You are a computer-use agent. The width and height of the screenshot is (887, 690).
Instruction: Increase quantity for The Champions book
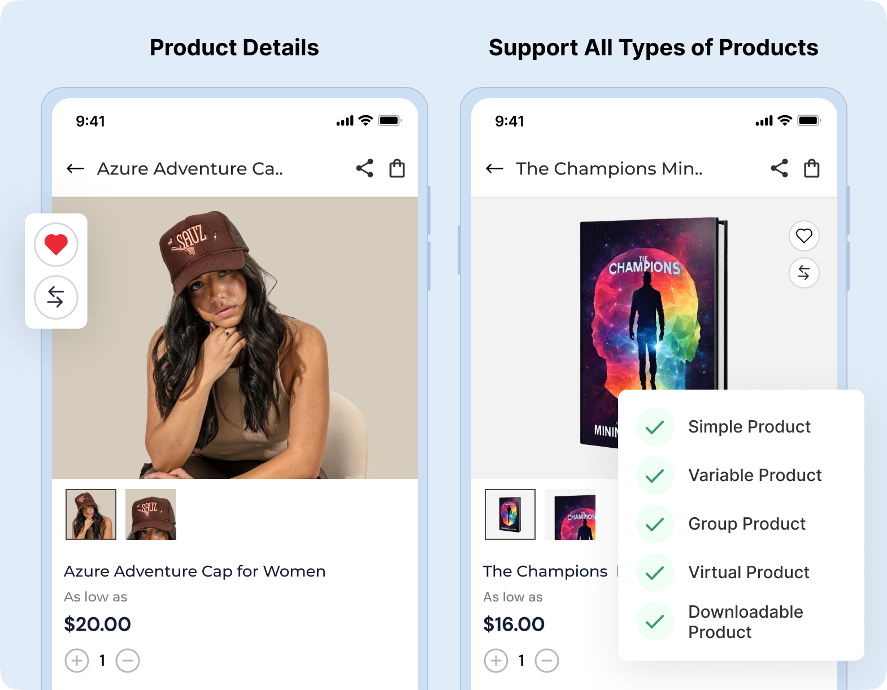click(x=496, y=660)
